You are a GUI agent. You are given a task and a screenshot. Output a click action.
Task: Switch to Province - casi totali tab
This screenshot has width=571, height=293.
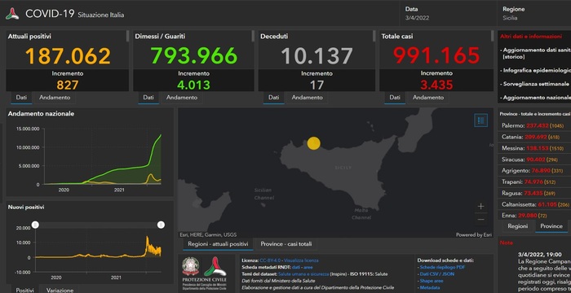point(285,244)
